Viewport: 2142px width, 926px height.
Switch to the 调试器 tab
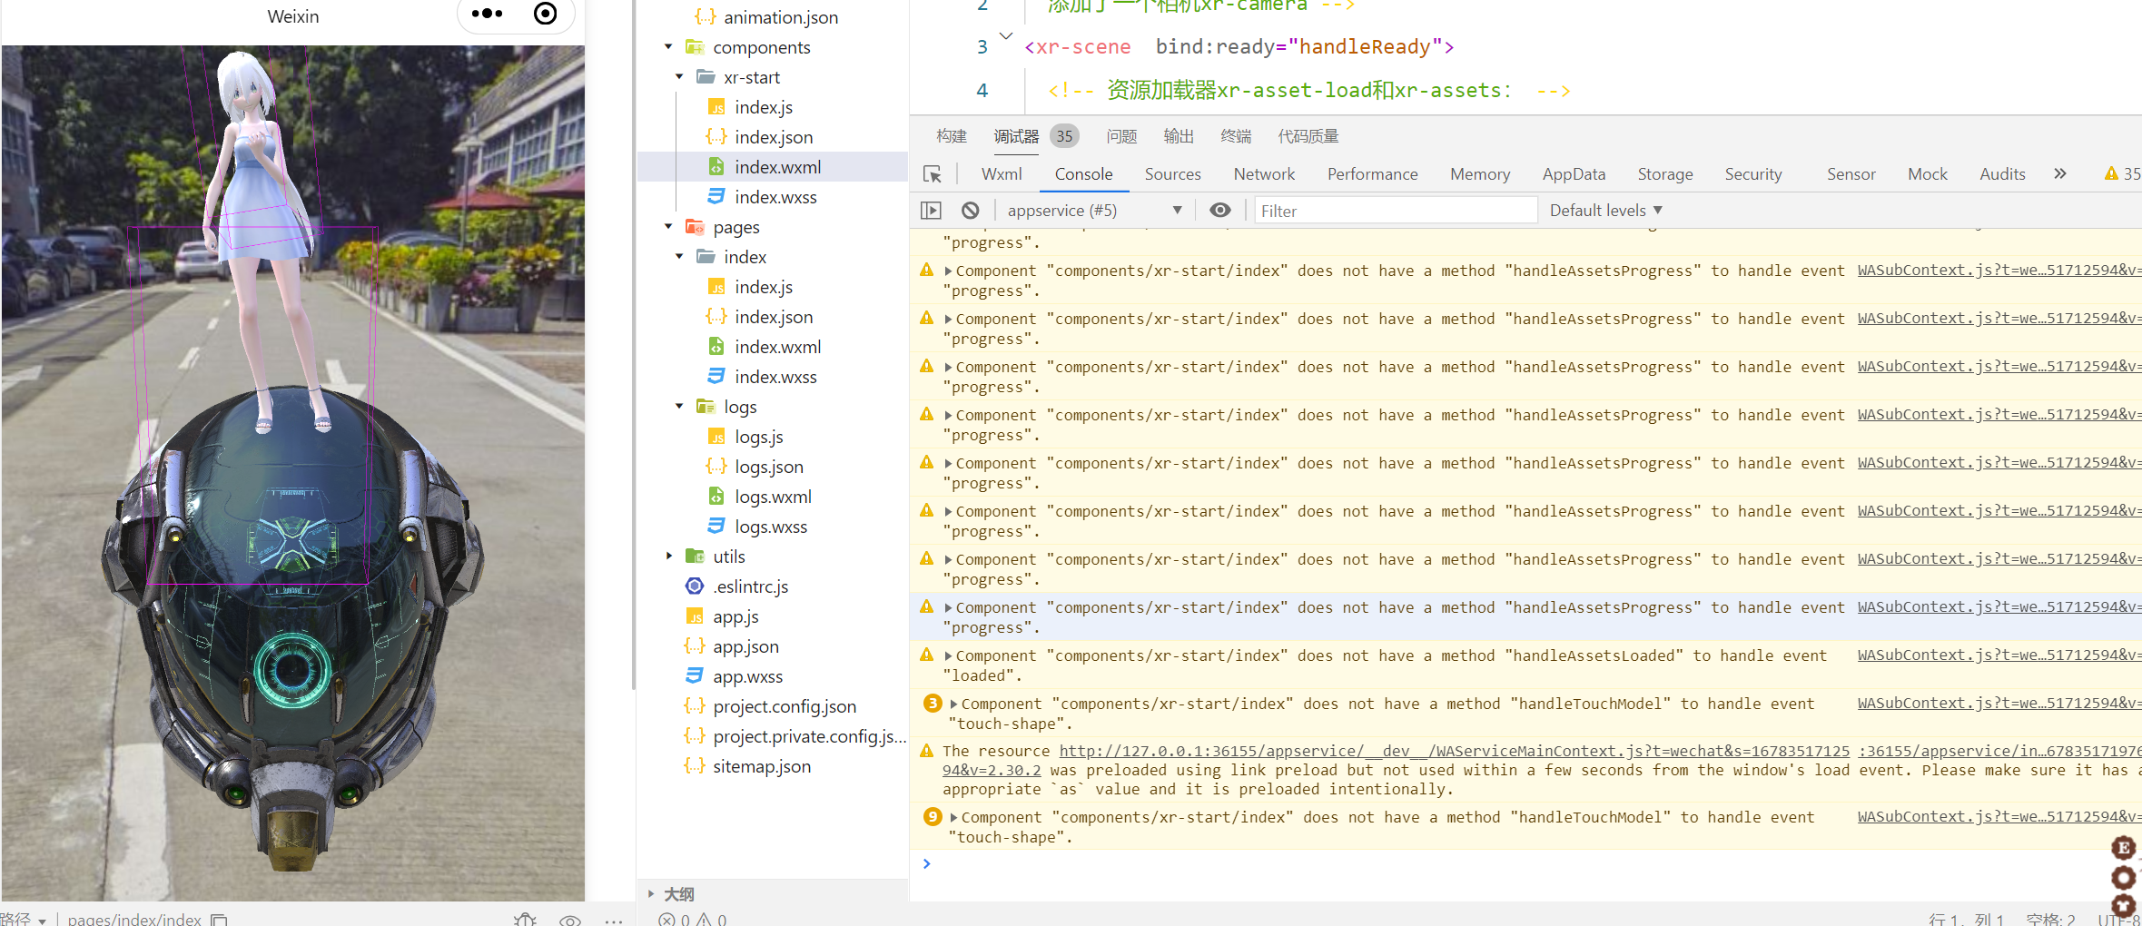1016,136
